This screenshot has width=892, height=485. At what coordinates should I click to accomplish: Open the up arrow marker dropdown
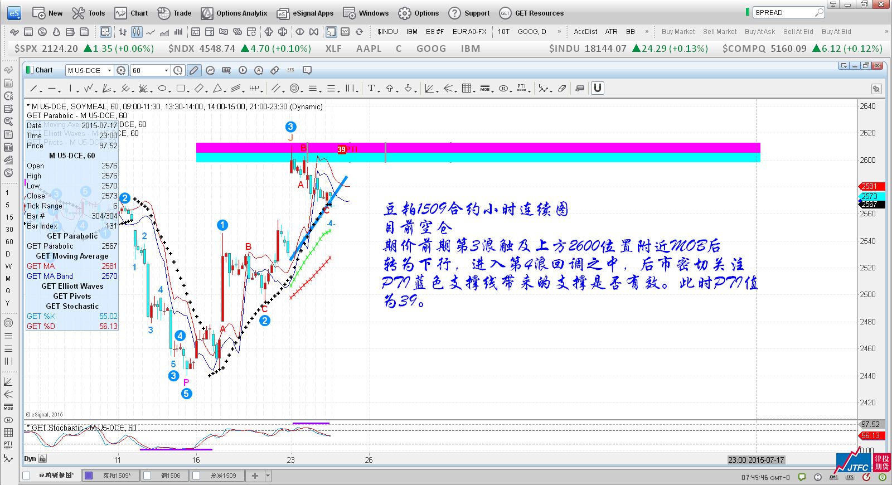(x=391, y=89)
